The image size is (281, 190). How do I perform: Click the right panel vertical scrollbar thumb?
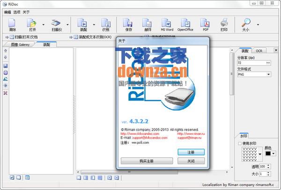pos(231,74)
